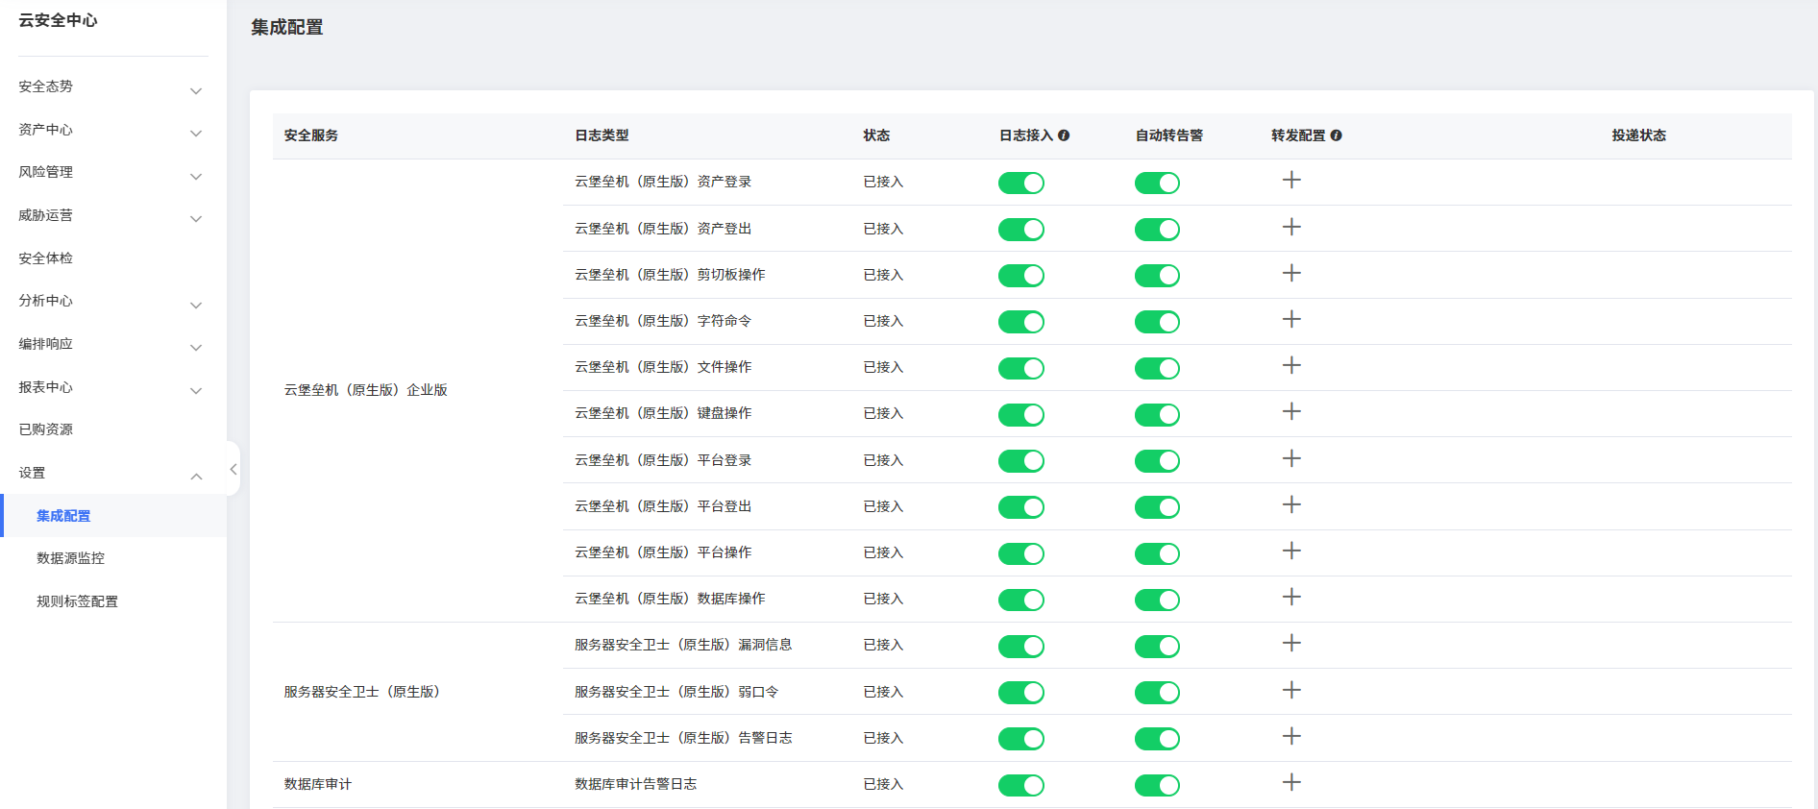This screenshot has height=809, width=1818.
Task: Click 投递状态 column header
Action: point(1638,135)
